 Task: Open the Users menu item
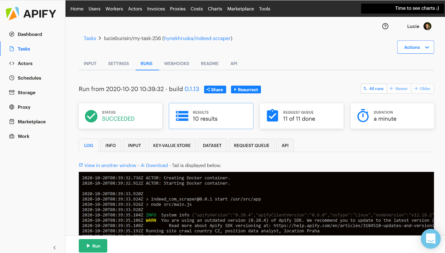pos(95,9)
